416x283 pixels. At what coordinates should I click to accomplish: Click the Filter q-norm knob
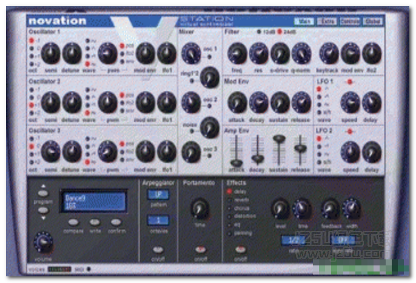pos(301,53)
